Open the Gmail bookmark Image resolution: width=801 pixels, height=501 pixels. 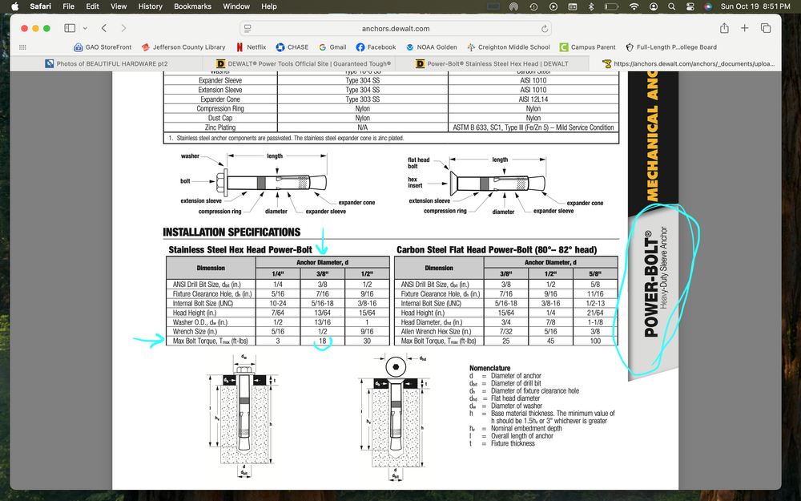click(x=332, y=47)
